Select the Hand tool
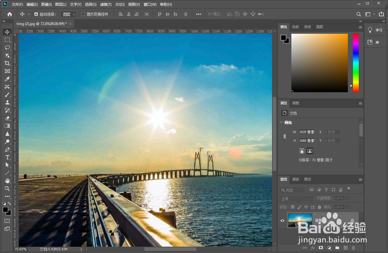The height and width of the screenshot is (253, 388). pos(7,181)
